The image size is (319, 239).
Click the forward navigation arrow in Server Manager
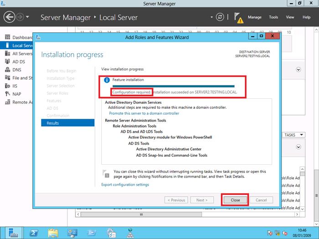coord(20,17)
